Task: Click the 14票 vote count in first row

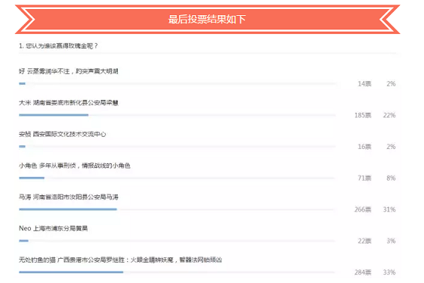Action: tap(364, 84)
